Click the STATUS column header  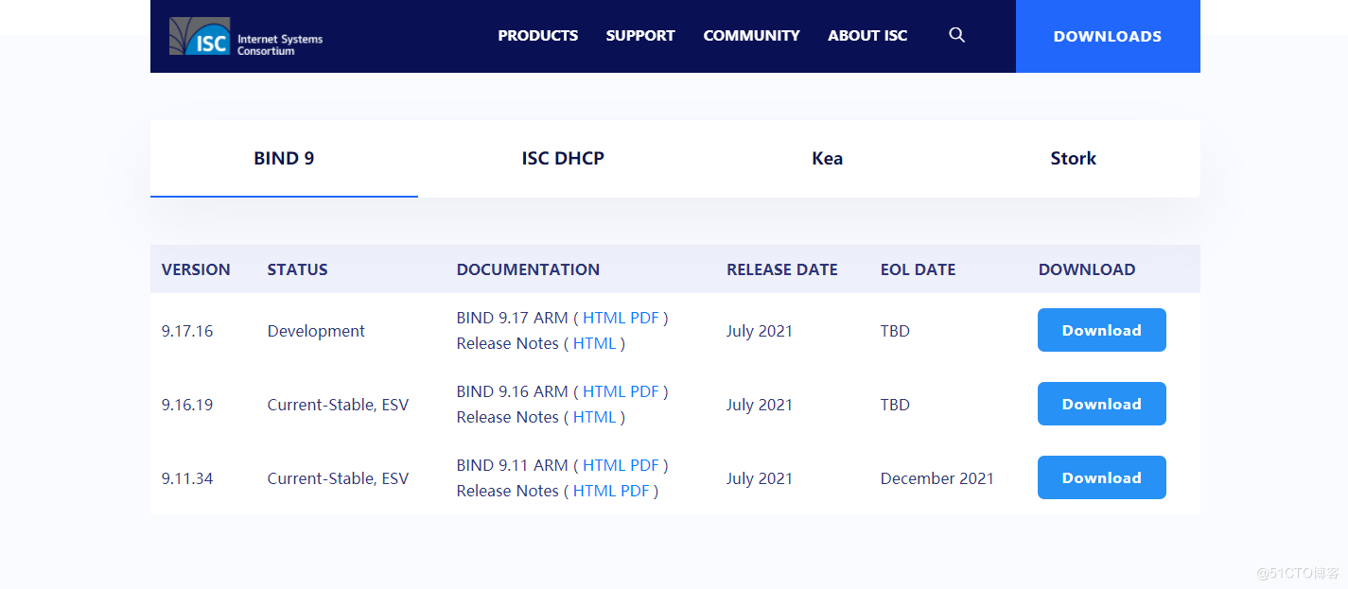[x=297, y=269]
